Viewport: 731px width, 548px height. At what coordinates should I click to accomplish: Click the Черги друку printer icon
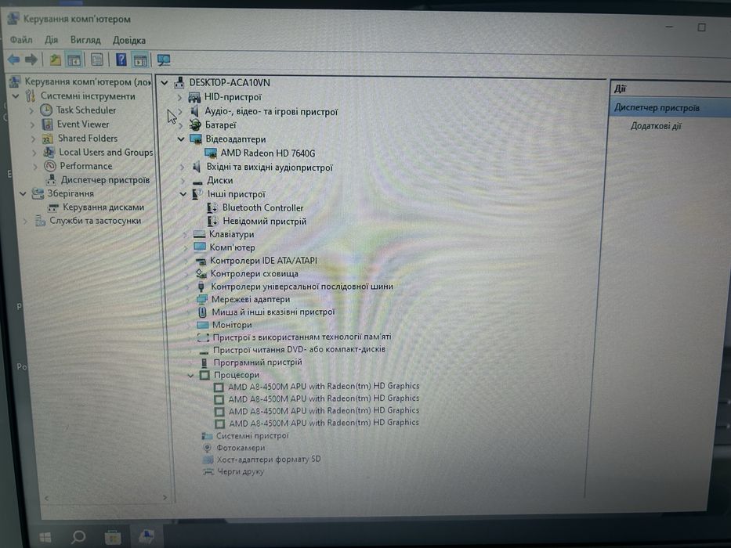point(208,471)
